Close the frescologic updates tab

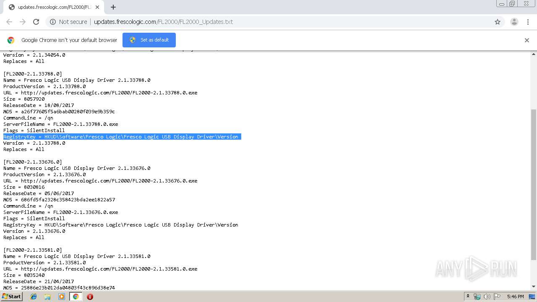coord(98,7)
